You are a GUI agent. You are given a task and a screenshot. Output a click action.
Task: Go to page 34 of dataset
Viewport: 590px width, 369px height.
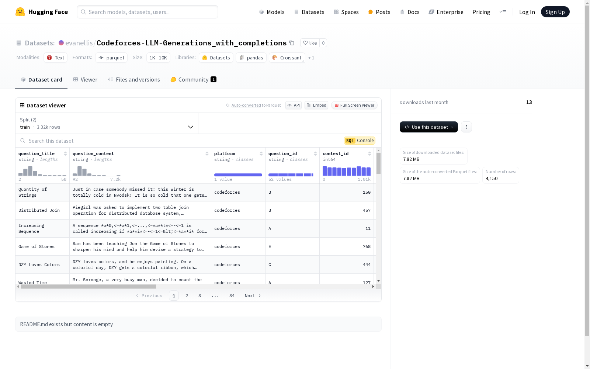[232, 296]
